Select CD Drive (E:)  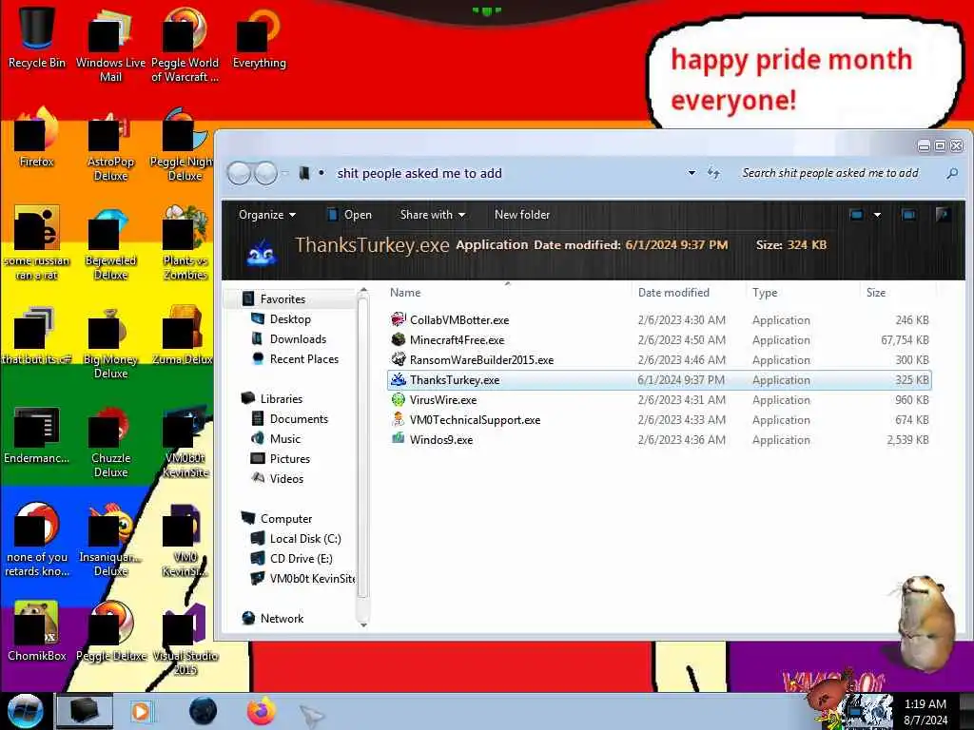click(x=301, y=559)
